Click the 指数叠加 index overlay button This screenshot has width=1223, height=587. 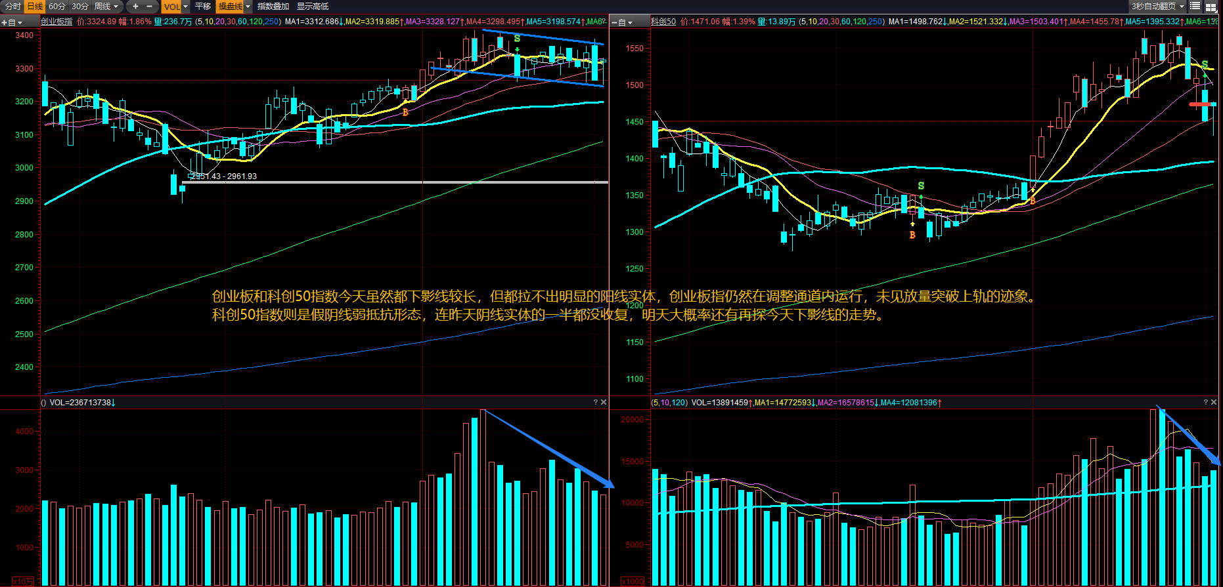point(273,7)
